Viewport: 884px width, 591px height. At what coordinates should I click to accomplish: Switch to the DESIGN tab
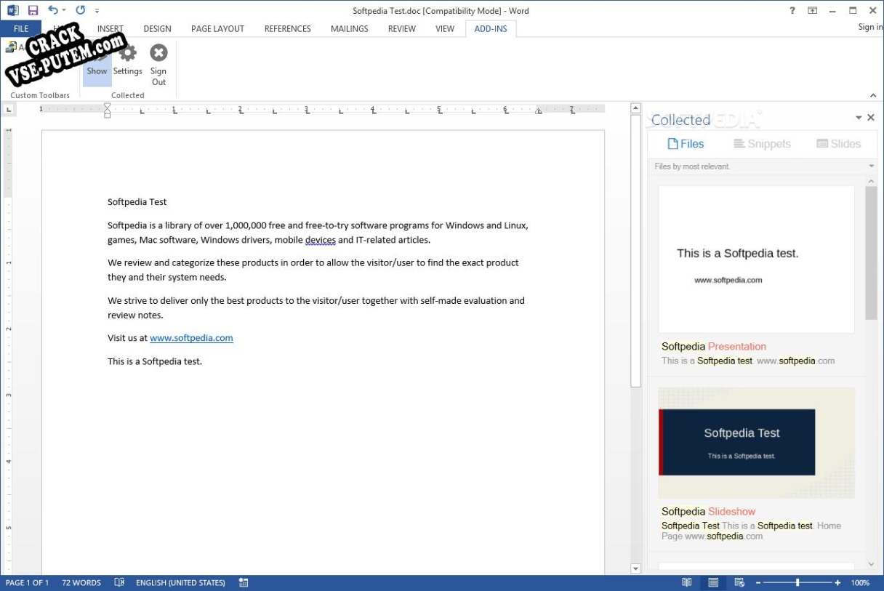pyautogui.click(x=157, y=29)
